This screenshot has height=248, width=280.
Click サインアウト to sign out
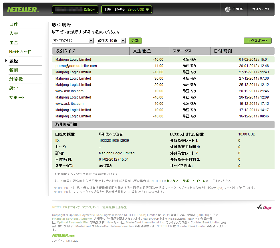point(261,9)
